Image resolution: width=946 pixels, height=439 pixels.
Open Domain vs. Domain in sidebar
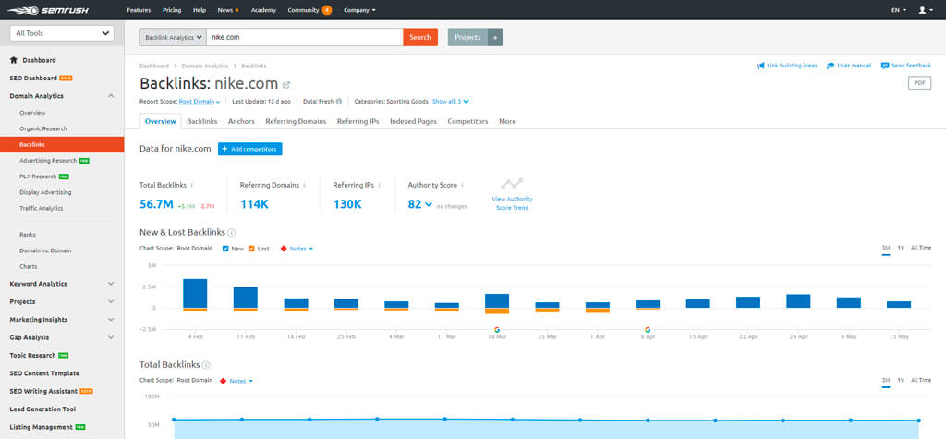point(46,250)
